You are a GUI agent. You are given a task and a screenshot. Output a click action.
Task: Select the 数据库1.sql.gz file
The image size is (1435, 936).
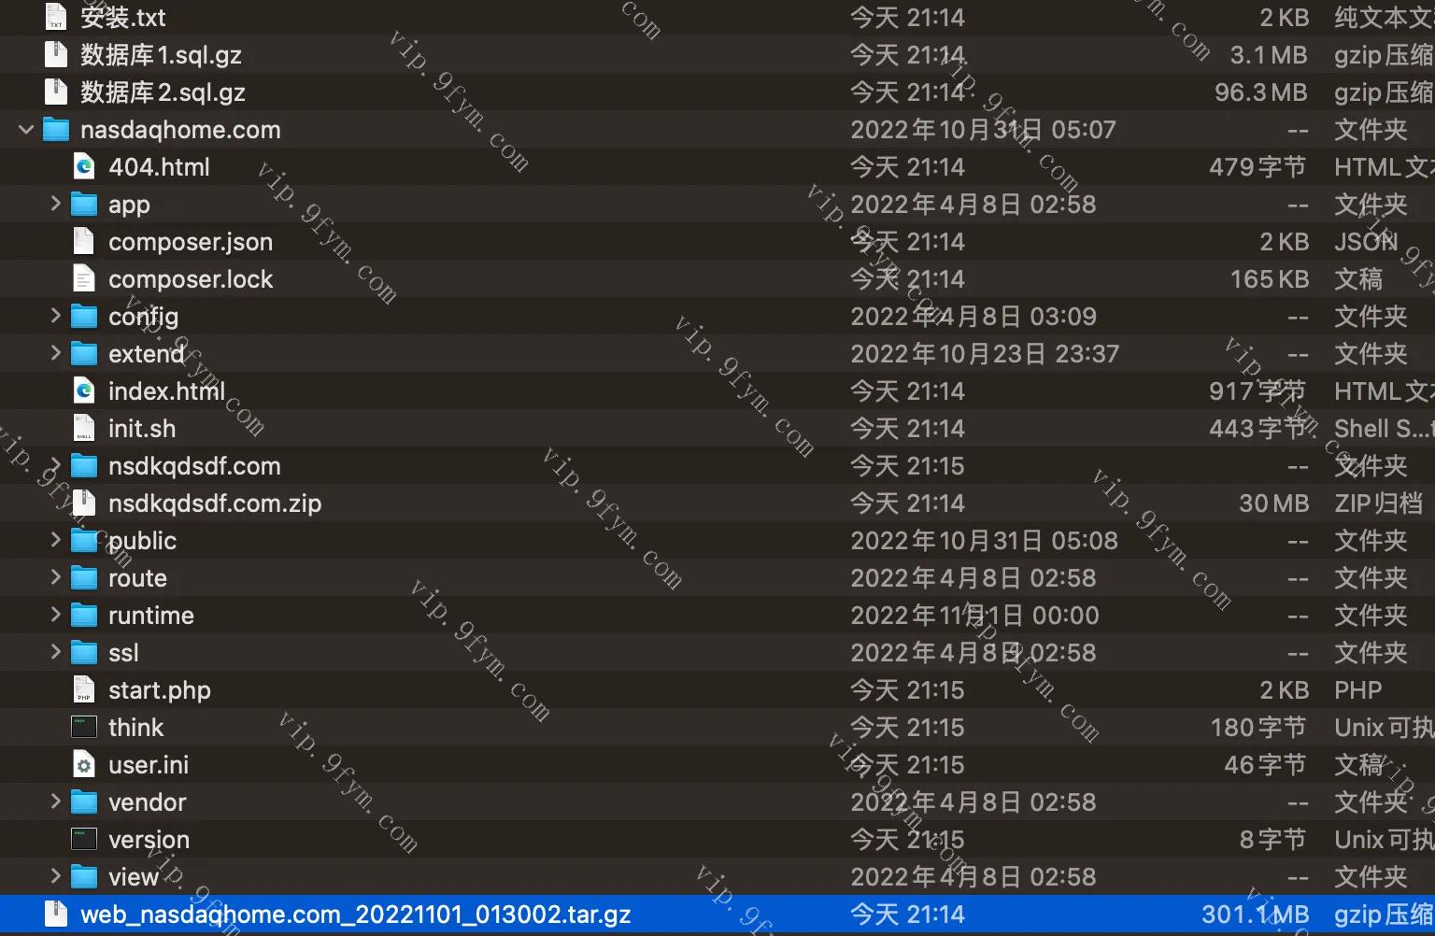pos(161,55)
